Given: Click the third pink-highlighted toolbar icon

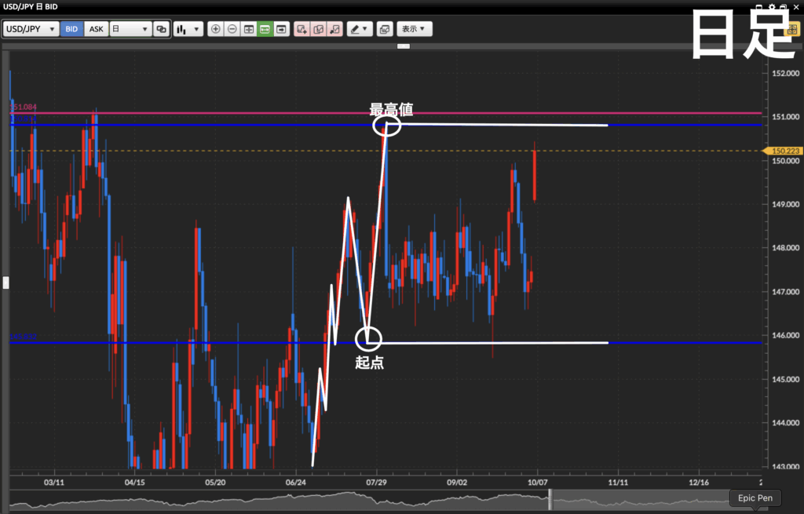Looking at the screenshot, I should (335, 29).
